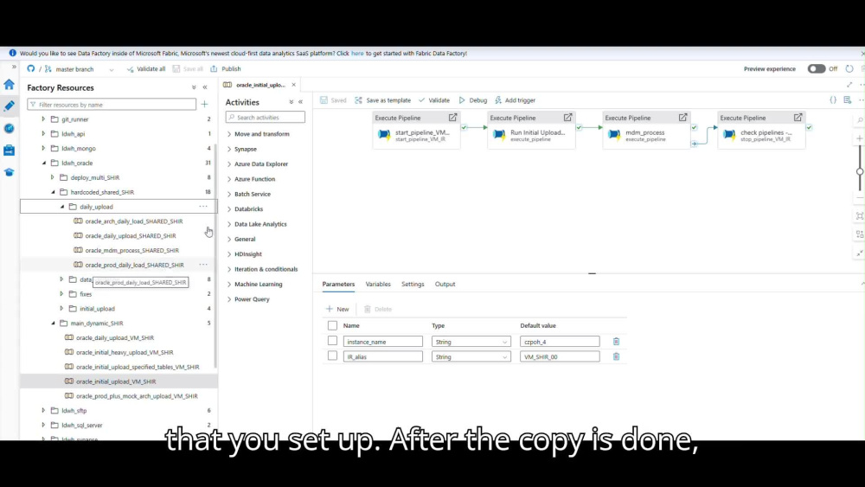
Task: Click Add trigger button
Action: pos(515,100)
